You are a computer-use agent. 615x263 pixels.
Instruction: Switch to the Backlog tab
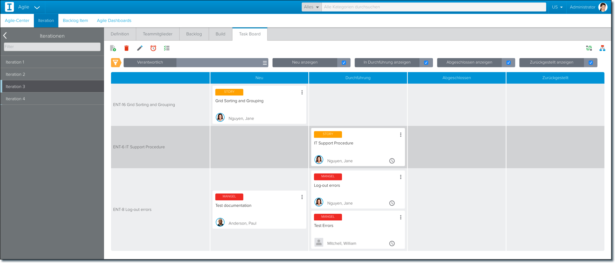point(194,34)
